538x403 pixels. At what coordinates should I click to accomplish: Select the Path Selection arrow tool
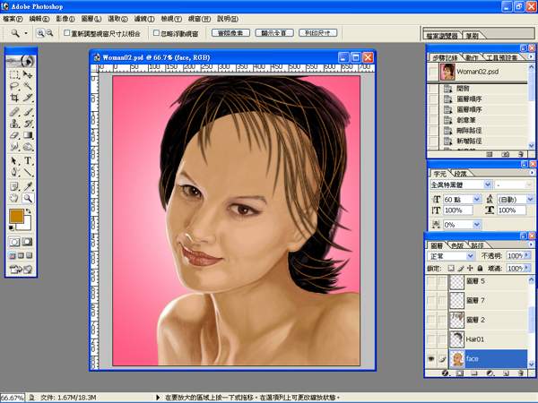tap(14, 160)
